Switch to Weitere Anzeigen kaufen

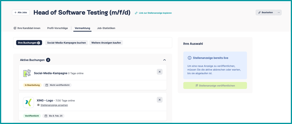click(x=106, y=43)
